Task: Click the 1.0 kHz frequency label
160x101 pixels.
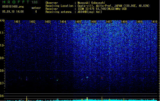Action: tap(2, 45)
